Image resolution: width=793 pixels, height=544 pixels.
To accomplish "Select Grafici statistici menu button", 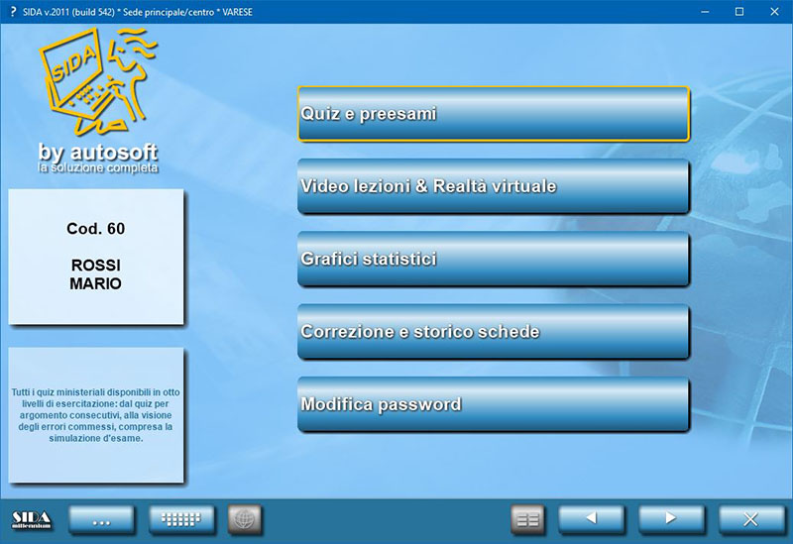I will coord(493,259).
